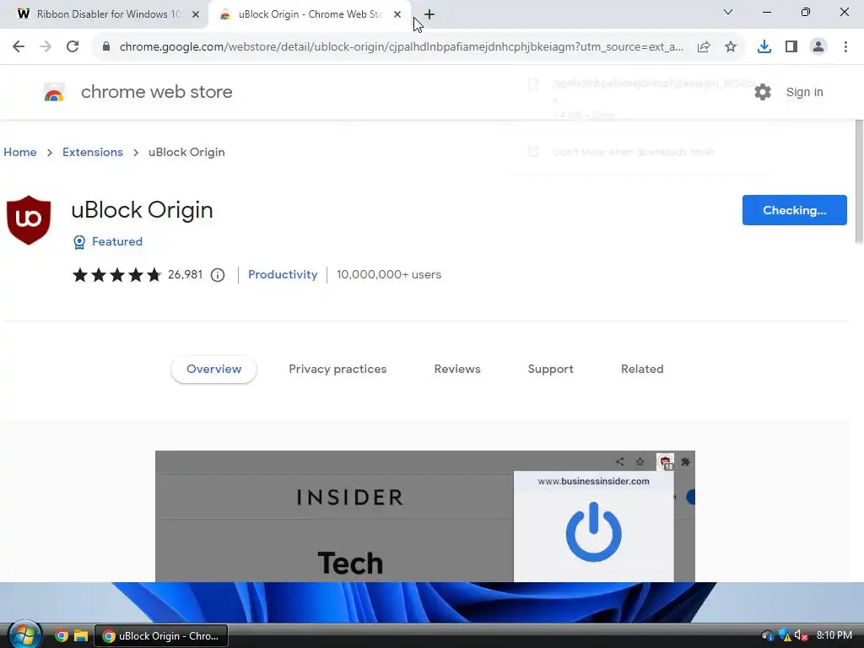
Task: Click the uBlock Origin taskbar button
Action: click(x=161, y=636)
